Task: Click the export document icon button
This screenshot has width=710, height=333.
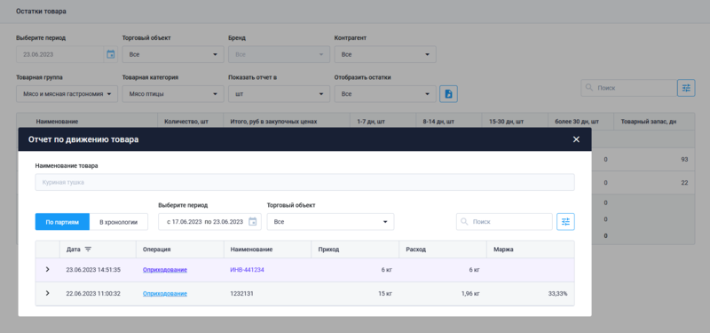Action: 448,94
